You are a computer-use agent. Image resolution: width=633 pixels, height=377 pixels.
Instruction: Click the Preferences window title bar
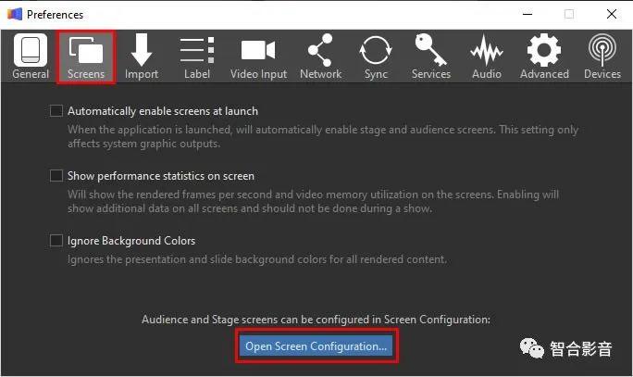[278, 14]
